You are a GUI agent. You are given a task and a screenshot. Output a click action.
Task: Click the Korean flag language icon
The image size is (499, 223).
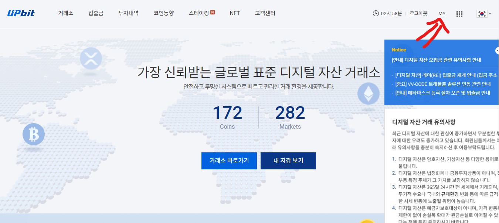(x=482, y=13)
